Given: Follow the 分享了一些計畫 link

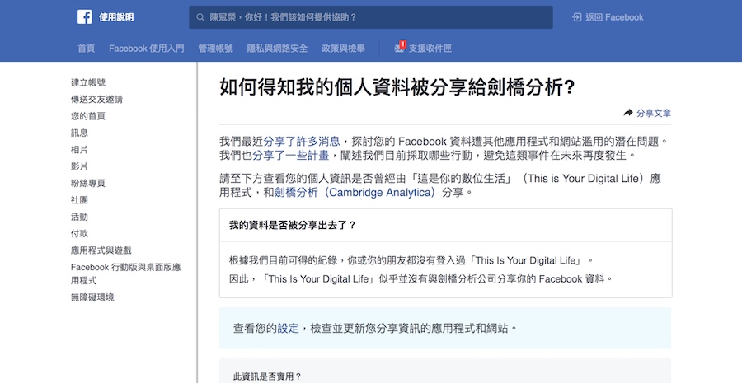Looking at the screenshot, I should (x=290, y=155).
